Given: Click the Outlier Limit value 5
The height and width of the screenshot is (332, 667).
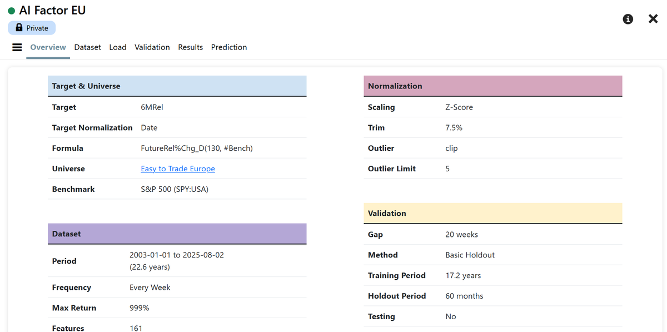Looking at the screenshot, I should pos(448,169).
